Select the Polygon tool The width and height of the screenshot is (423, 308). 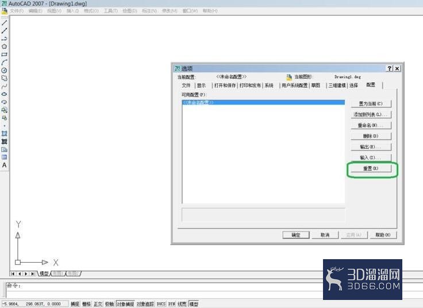pos(5,47)
